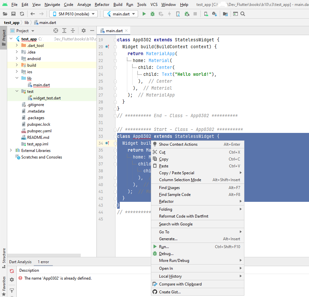Image resolution: width=309 pixels, height=297 pixels.
Task: Open Dart Analysis settings gear
Action: tap(12, 280)
